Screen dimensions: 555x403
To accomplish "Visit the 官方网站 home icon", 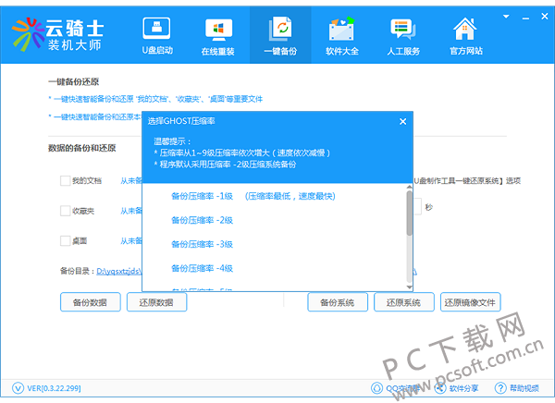I will pyautogui.click(x=465, y=29).
